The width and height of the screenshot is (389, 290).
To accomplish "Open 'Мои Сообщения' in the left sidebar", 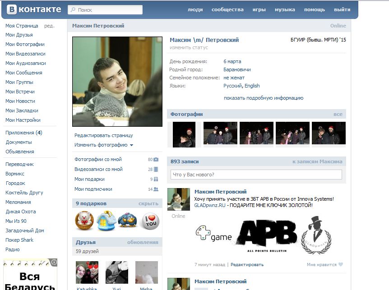I will click(23, 73).
